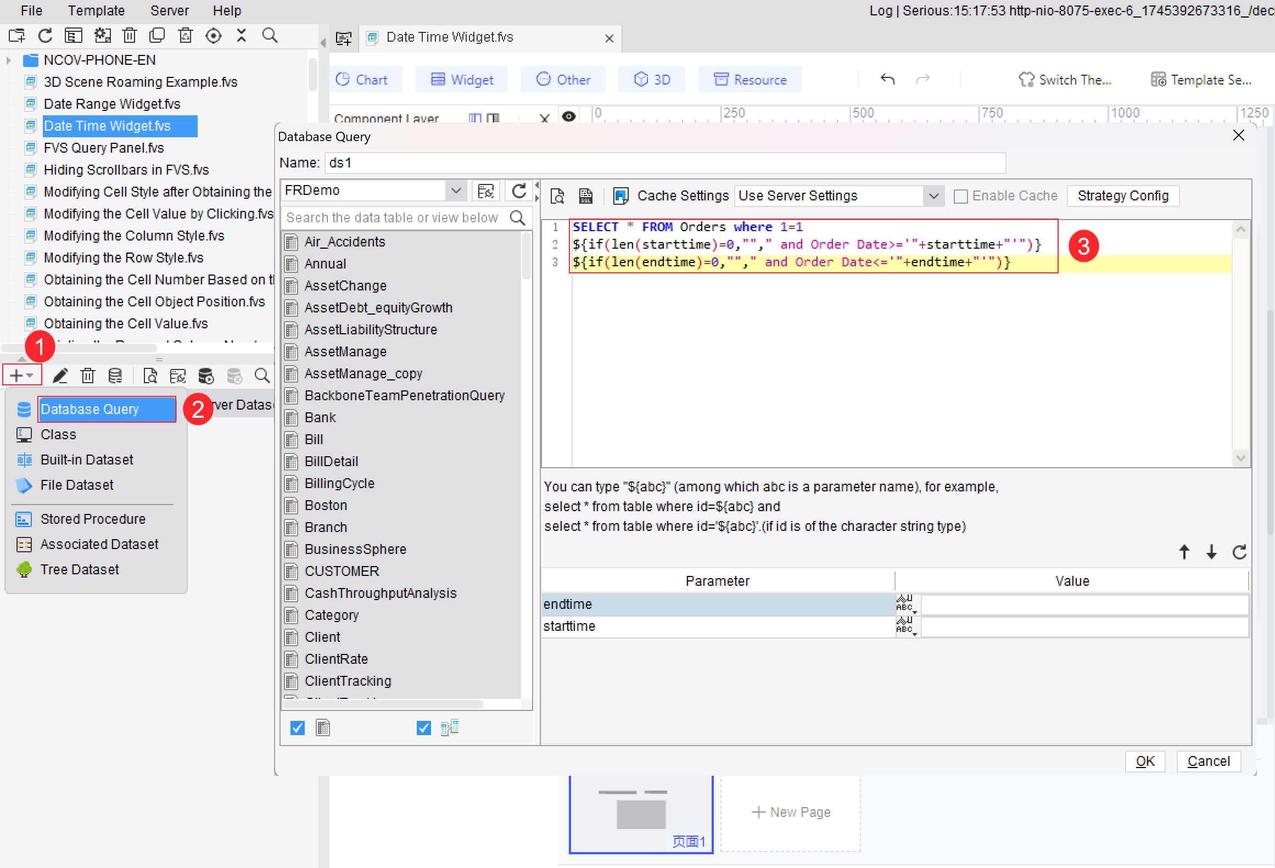Click the preview query icon in the SQL toolbar
1275x868 pixels.
(557, 196)
